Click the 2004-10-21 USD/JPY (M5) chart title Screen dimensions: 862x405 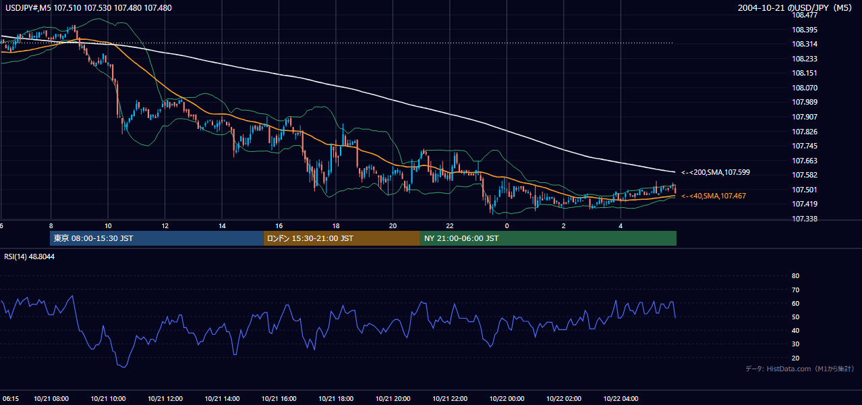(x=796, y=8)
